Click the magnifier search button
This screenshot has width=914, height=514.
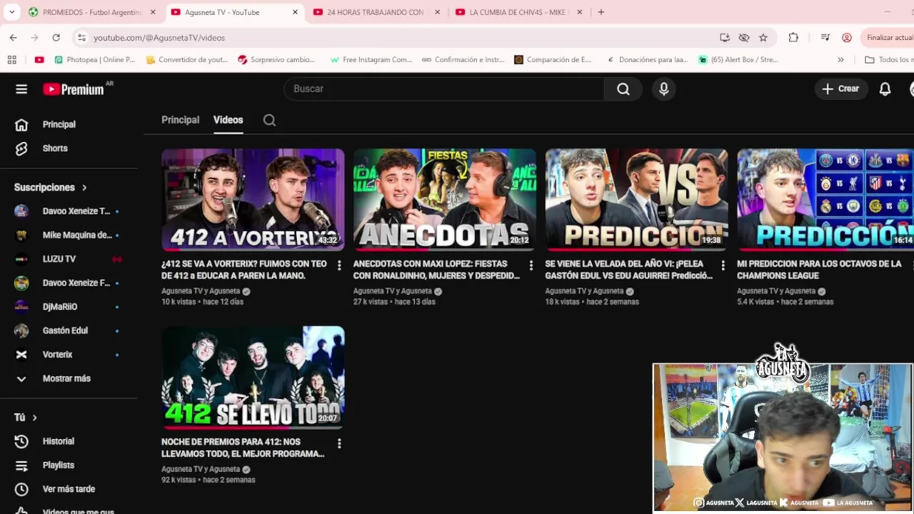pyautogui.click(x=623, y=89)
